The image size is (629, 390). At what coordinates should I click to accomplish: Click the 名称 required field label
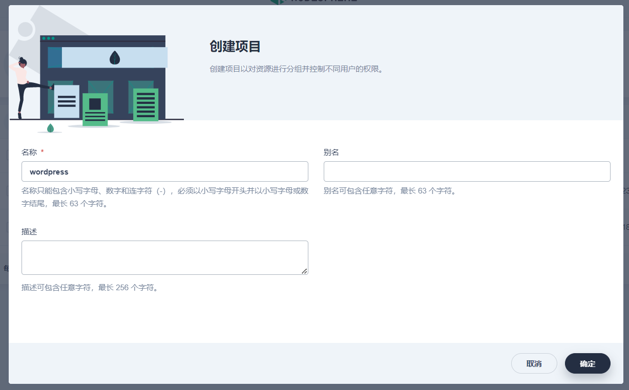[x=29, y=152]
